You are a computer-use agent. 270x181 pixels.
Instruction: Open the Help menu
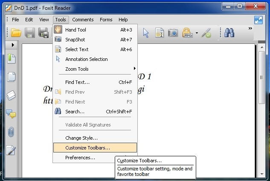coord(123,20)
